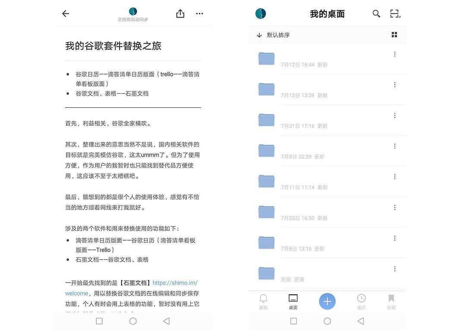The width and height of the screenshot is (466, 330).
Task: Launch the scan QR icon in 我的桌面
Action: [x=395, y=14]
